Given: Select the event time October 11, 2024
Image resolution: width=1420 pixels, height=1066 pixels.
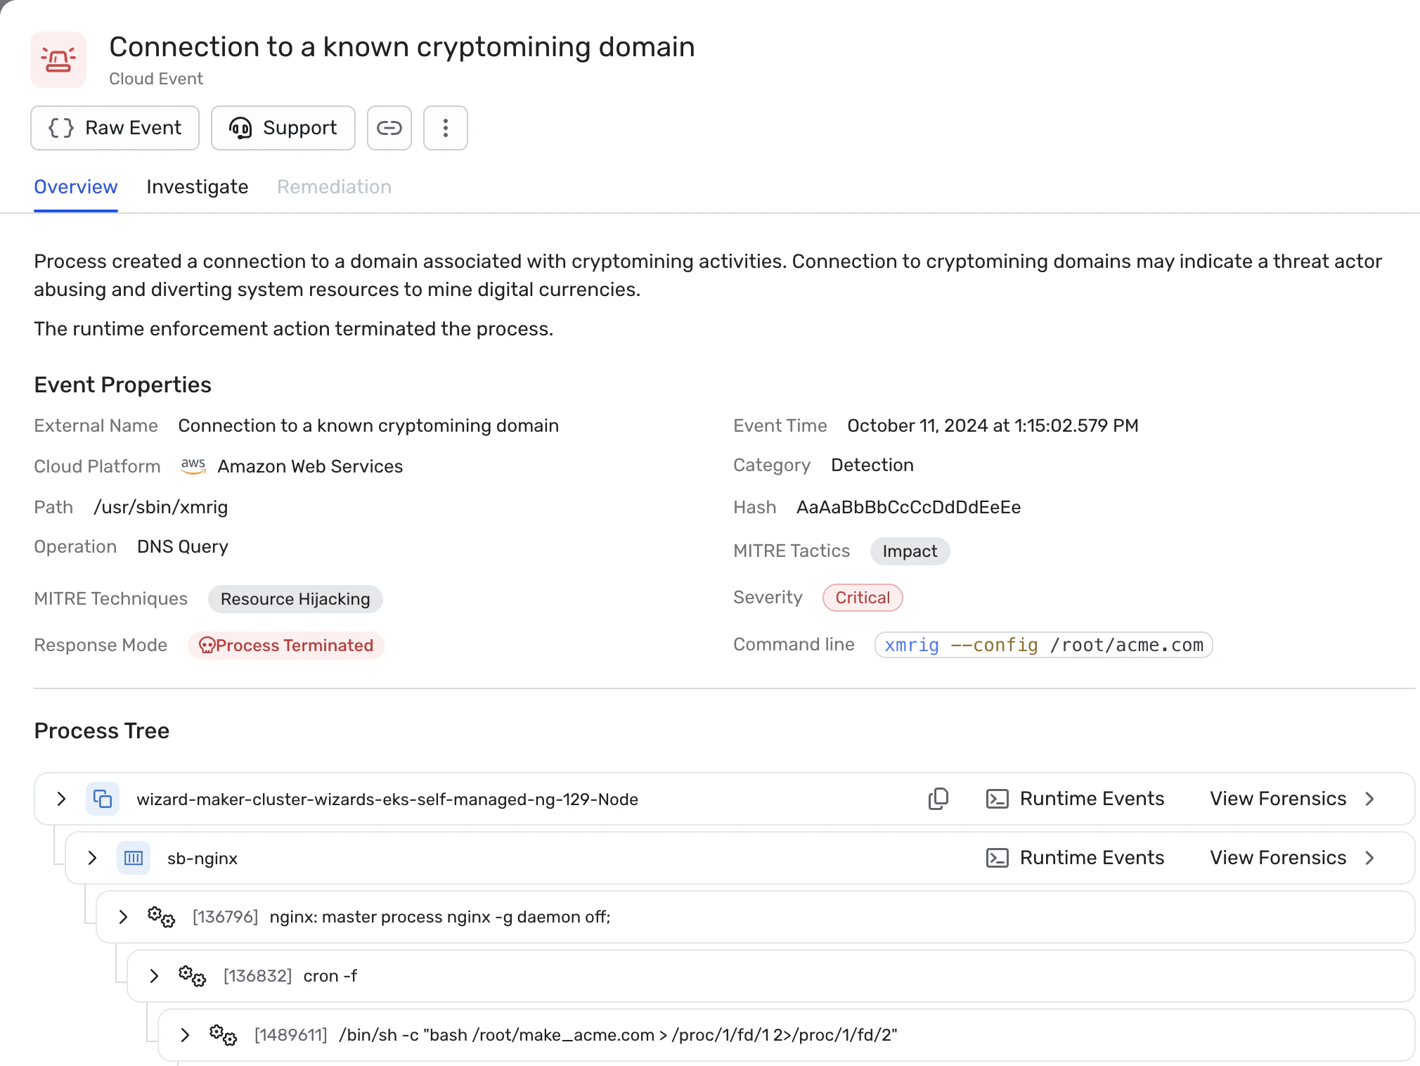Looking at the screenshot, I should [993, 425].
